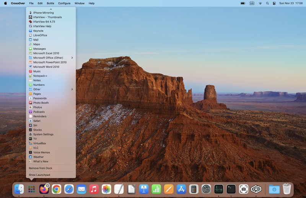This screenshot has width=306, height=198.
Task: Open Firefox from the Dock
Action: coord(44,189)
